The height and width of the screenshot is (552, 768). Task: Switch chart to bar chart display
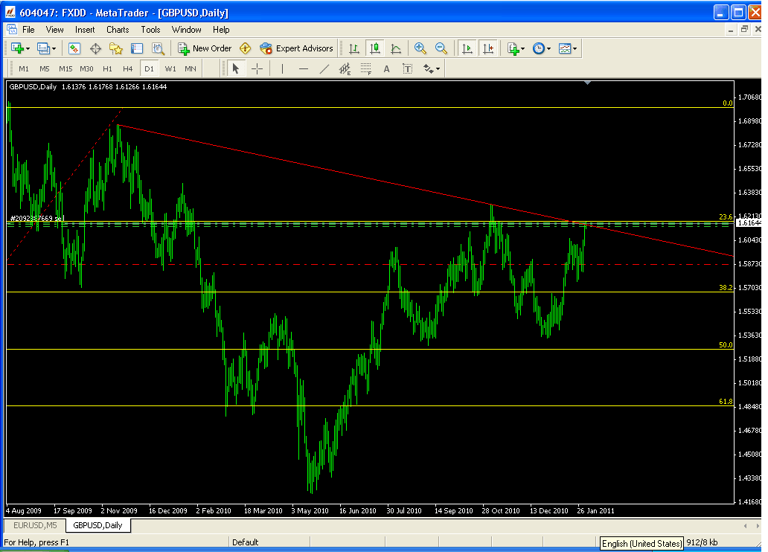[354, 48]
